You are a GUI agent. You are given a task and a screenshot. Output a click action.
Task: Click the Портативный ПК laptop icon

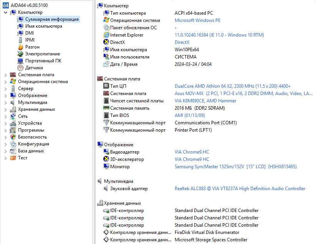(x=20, y=61)
